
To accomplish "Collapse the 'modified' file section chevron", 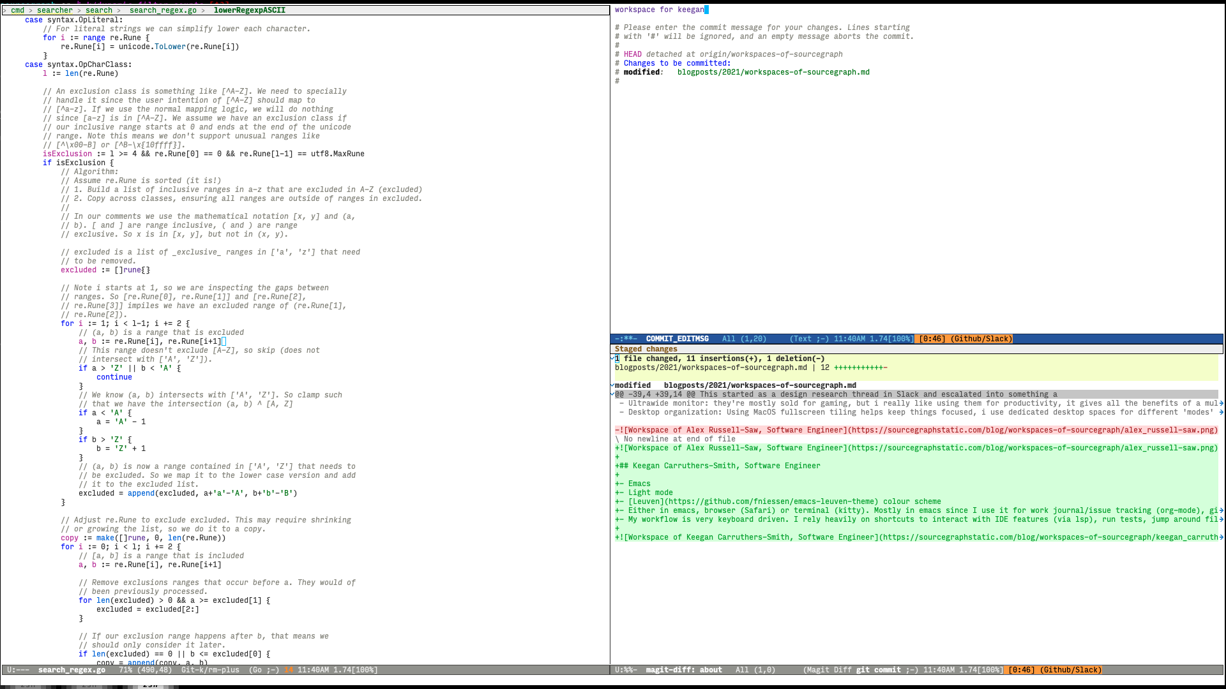I will [x=612, y=385].
